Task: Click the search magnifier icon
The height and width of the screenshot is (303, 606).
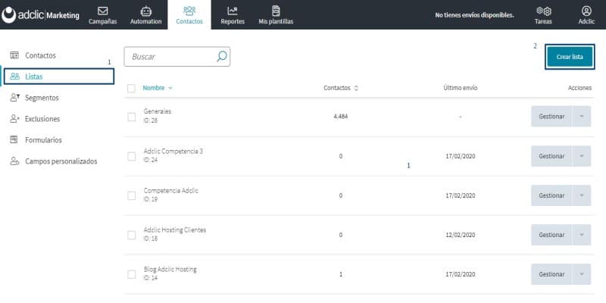Action: (221, 57)
